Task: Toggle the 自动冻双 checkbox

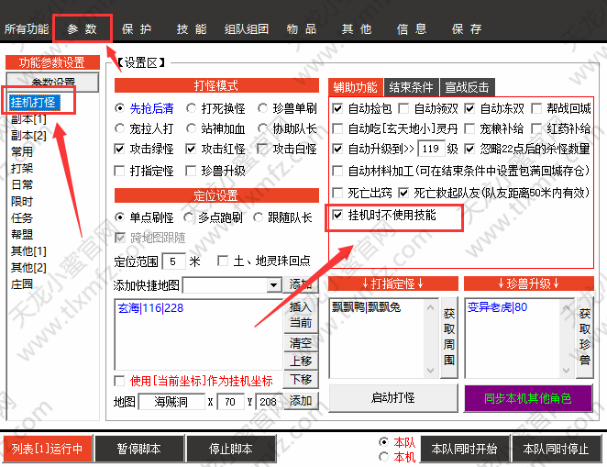Action: [469, 108]
